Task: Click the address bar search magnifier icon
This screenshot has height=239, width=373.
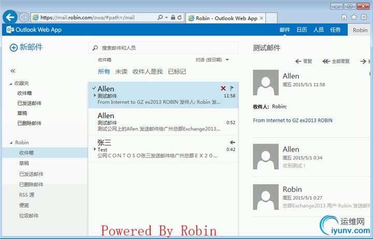Action: tap(160, 18)
